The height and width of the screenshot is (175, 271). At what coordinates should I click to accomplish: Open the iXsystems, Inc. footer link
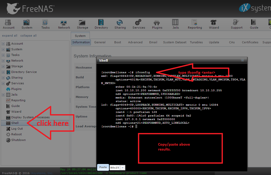tap(42, 173)
